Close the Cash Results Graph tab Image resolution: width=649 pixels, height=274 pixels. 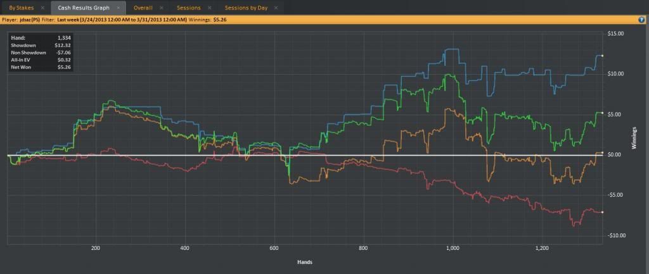tap(118, 8)
